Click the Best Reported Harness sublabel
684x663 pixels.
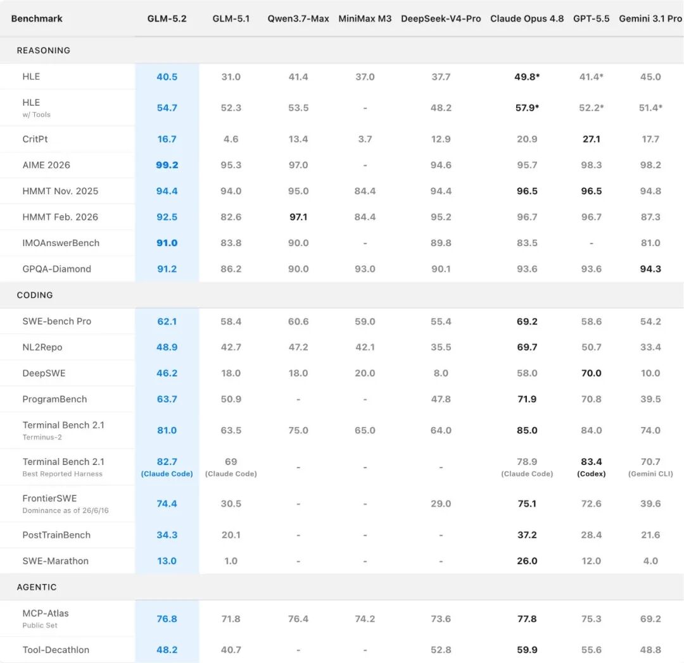(62, 474)
